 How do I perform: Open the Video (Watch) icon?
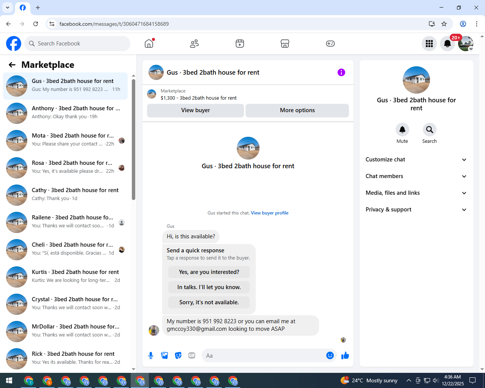(240, 44)
